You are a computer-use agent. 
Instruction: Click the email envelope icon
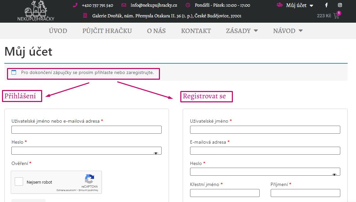pyautogui.click(x=124, y=5)
